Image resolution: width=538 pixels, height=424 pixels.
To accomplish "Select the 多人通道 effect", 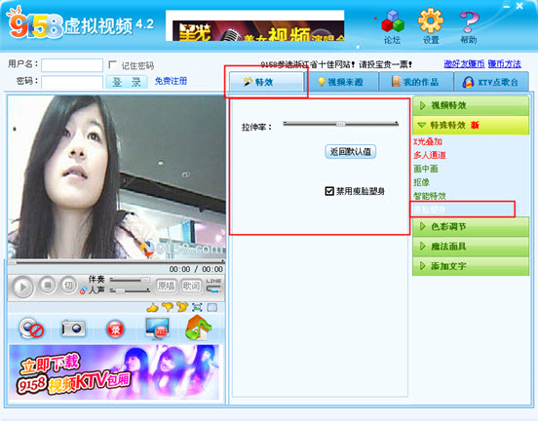I will [430, 155].
